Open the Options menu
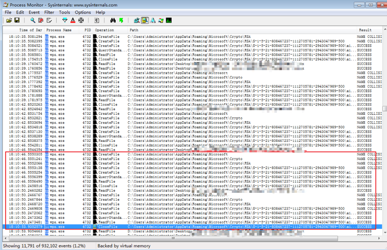Screen dimensions: 387x250 (x=83, y=13)
